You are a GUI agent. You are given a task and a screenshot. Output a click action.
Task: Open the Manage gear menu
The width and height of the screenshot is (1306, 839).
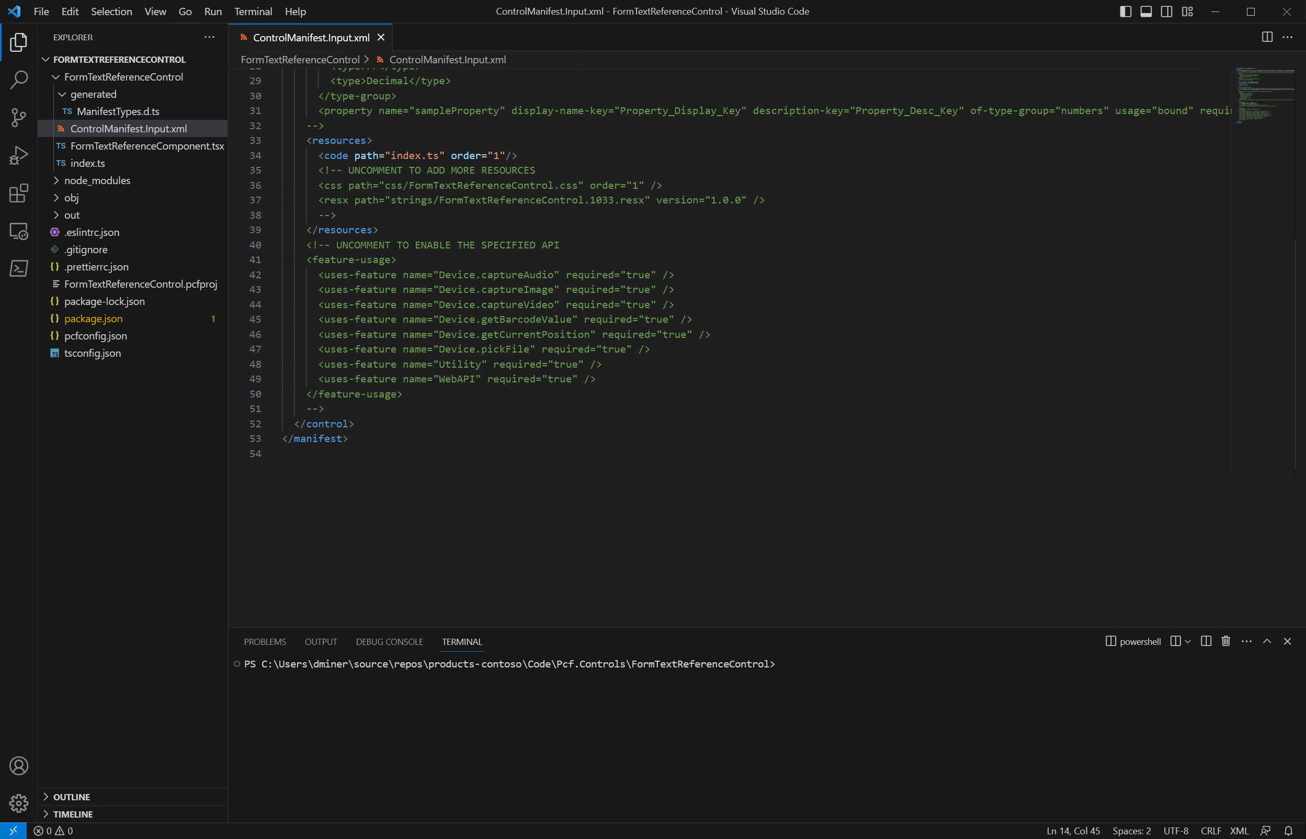click(x=18, y=802)
